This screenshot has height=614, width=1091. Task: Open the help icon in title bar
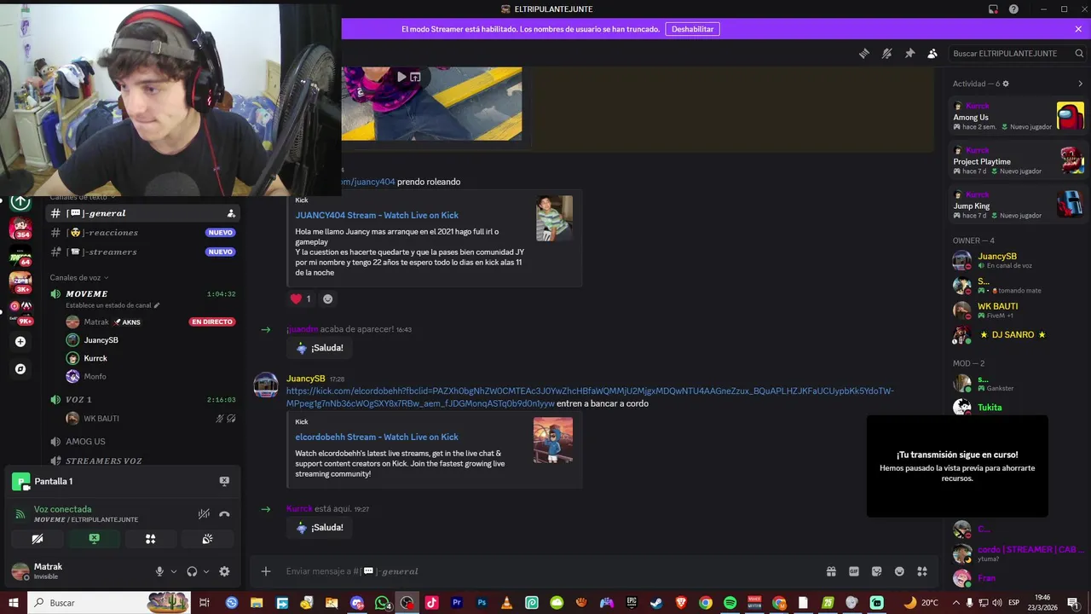1013,9
